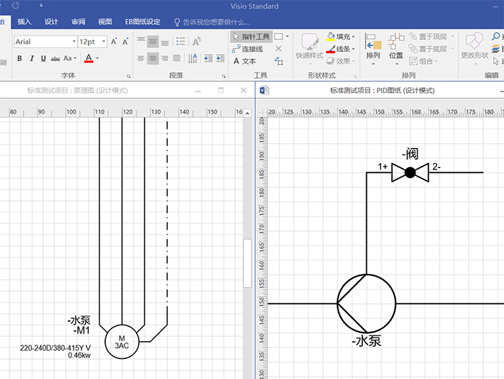Switch to the EB图纸设定 tab
Image resolution: width=504 pixels, height=379 pixels.
pos(142,21)
